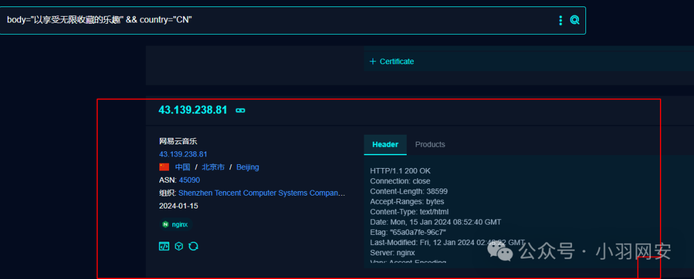View website source code icon

(164, 246)
